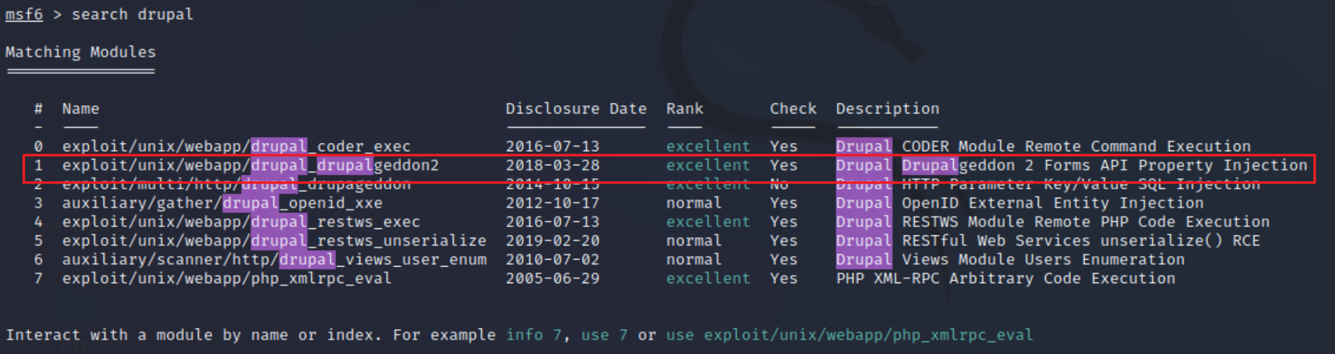The width and height of the screenshot is (1335, 354).
Task: Click 'Drupal CODER Module Remote Command Execution' description
Action: pyautogui.click(x=1043, y=146)
